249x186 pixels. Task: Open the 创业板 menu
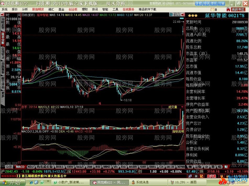pyautogui.click(x=73, y=9)
